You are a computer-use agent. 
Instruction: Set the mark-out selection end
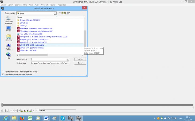(37, 111)
